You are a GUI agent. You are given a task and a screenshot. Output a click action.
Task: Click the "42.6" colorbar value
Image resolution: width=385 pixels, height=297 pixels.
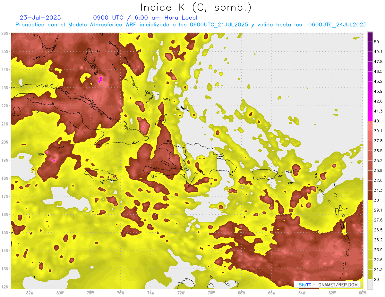379,101
